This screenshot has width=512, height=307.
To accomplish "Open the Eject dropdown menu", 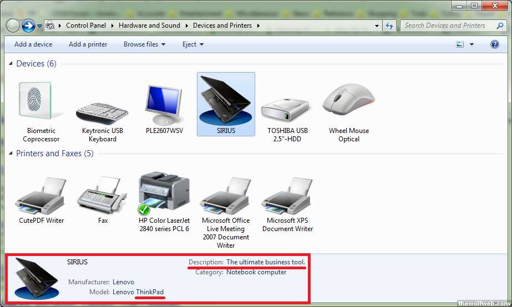I will pos(193,44).
